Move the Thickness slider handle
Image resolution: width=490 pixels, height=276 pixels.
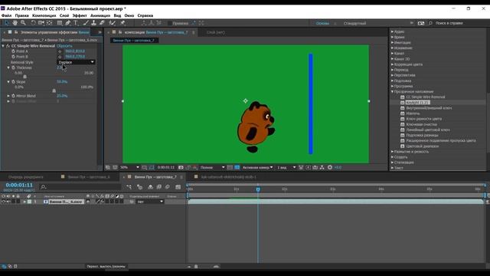pyautogui.click(x=25, y=77)
